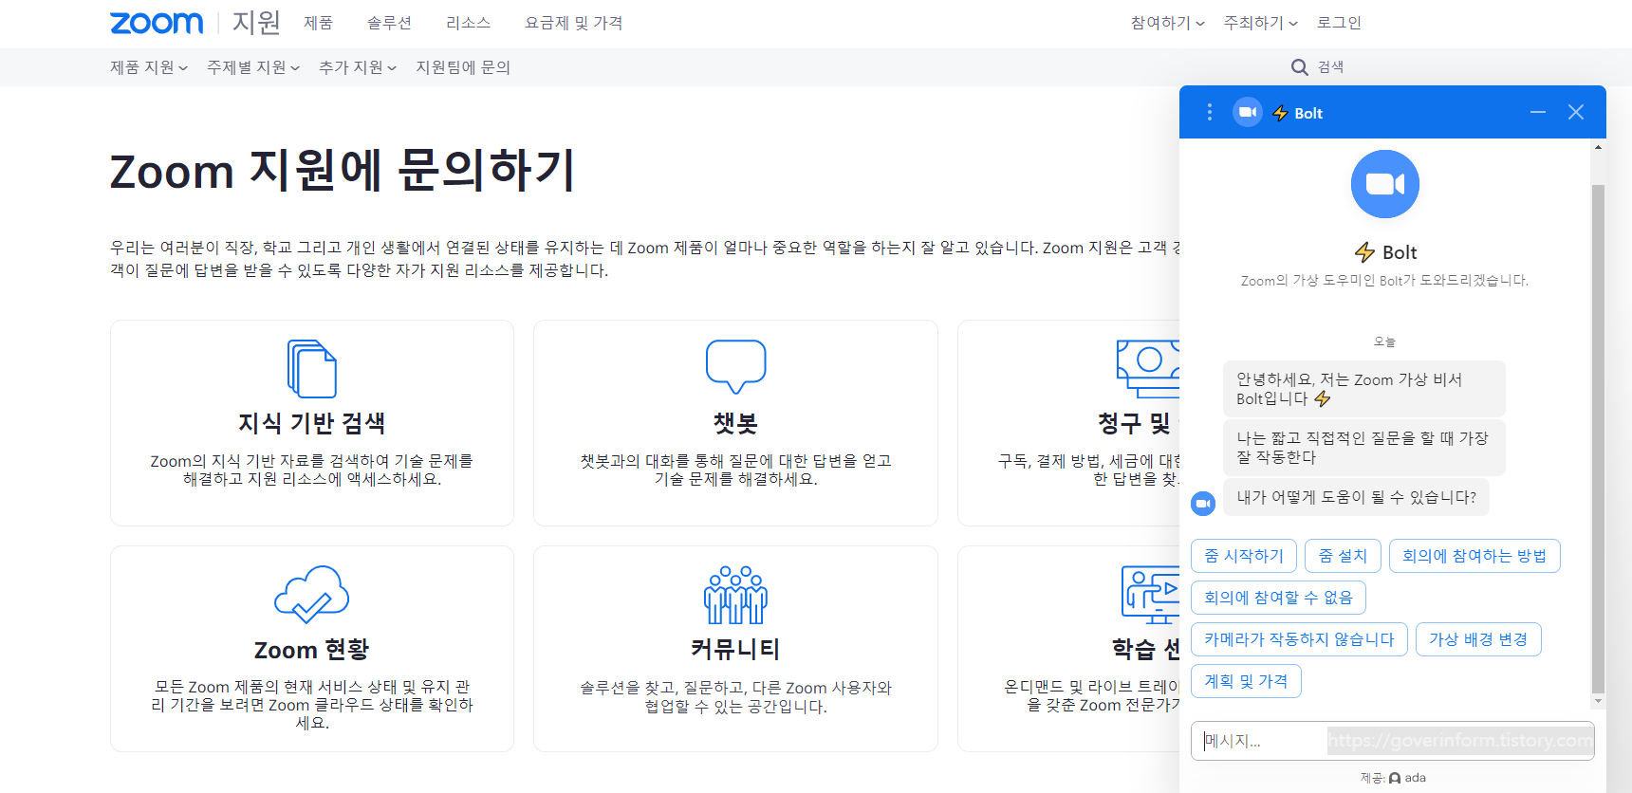Pick the 가상 배경 변경 suggestion
Image resolution: width=1632 pixels, height=793 pixels.
(1478, 639)
